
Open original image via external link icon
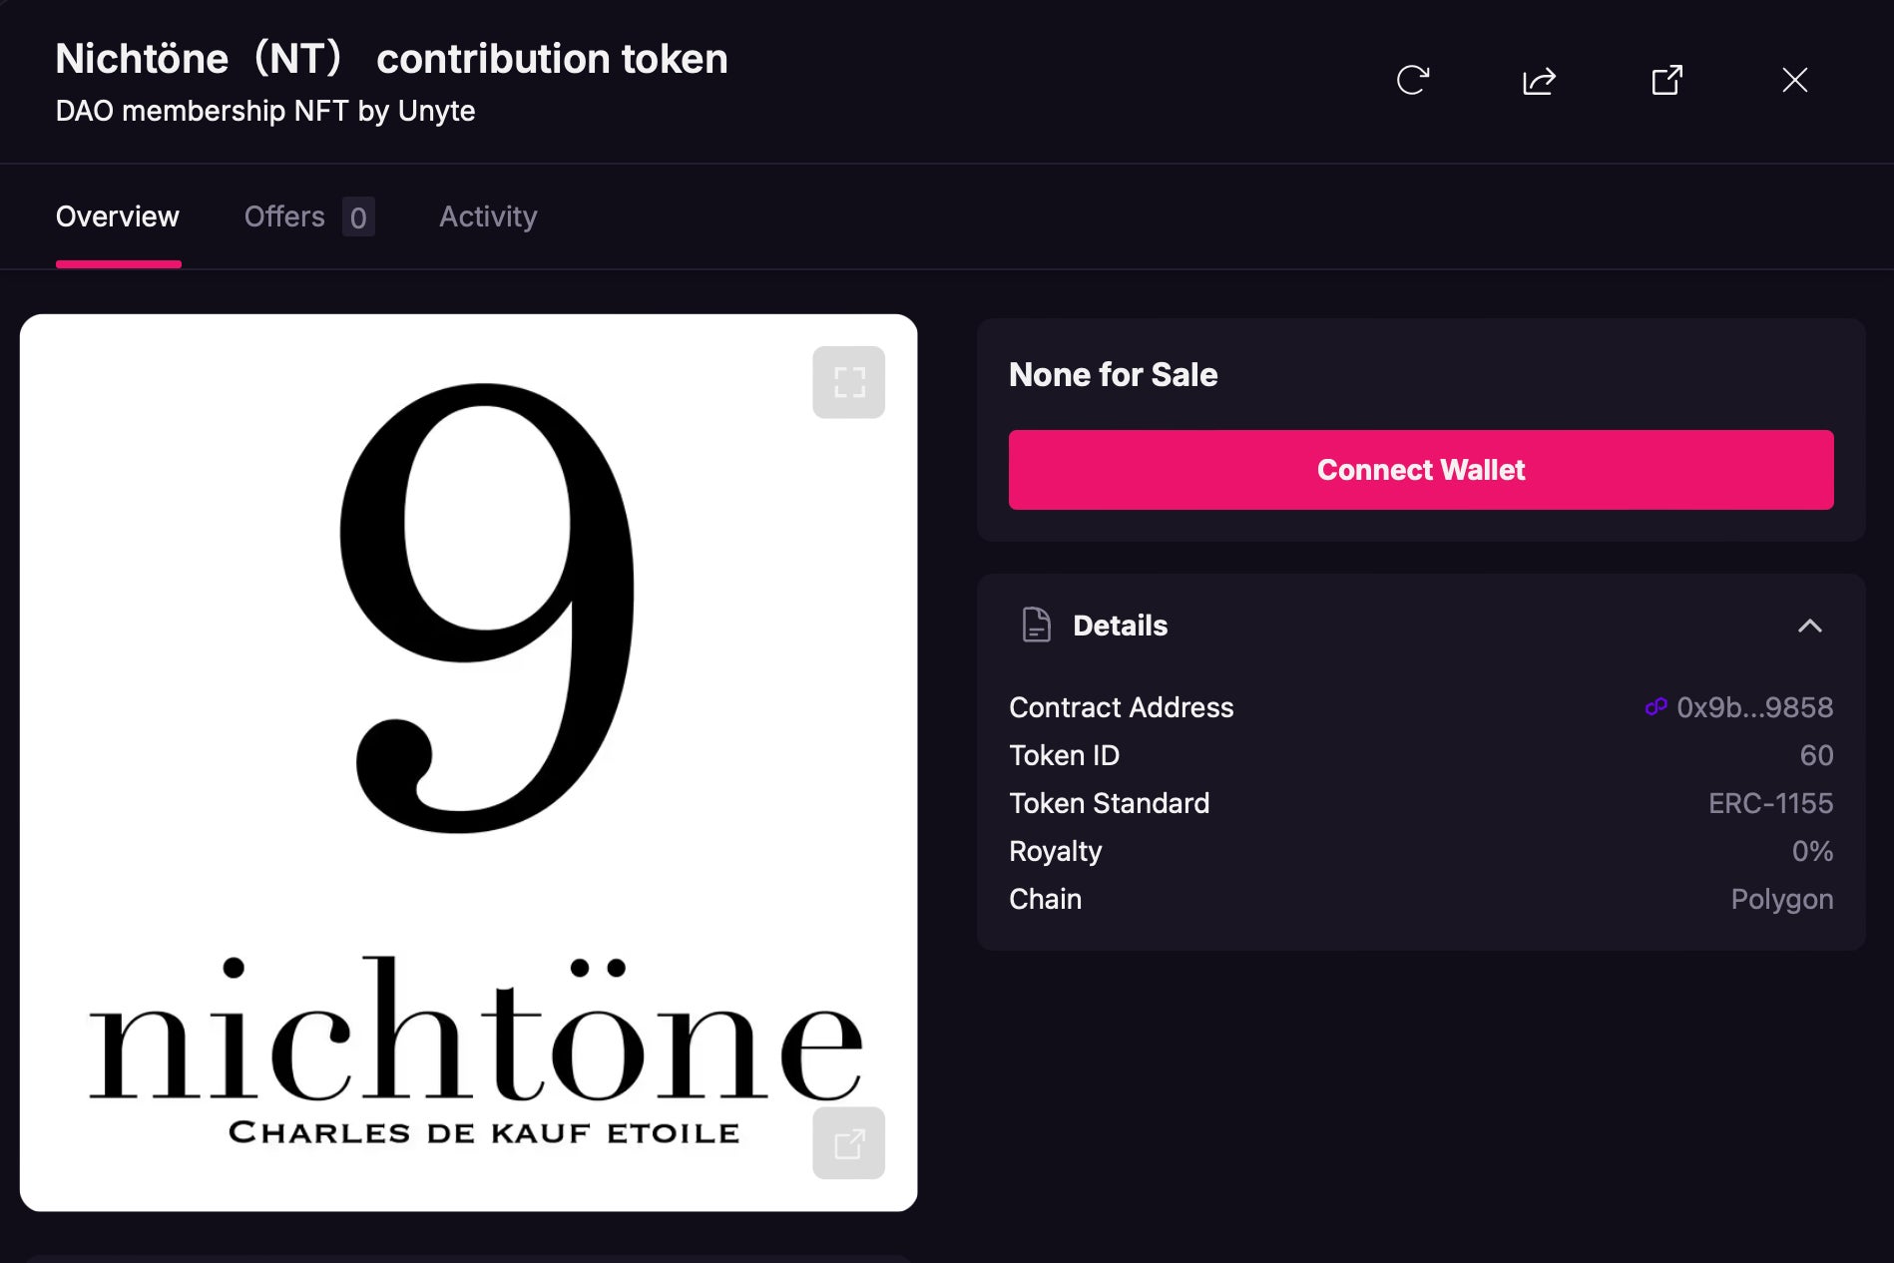point(848,1143)
